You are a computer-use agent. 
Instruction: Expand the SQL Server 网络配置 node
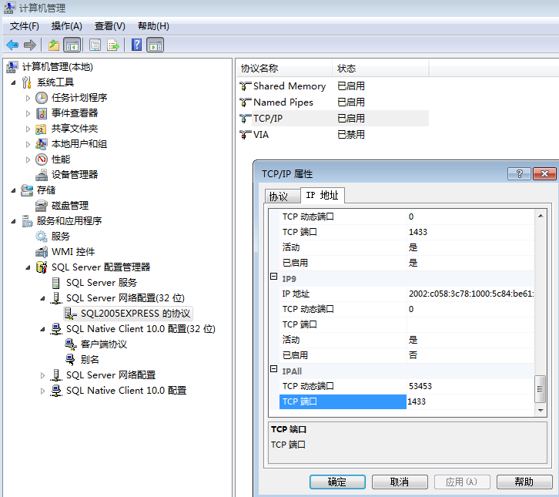43,375
